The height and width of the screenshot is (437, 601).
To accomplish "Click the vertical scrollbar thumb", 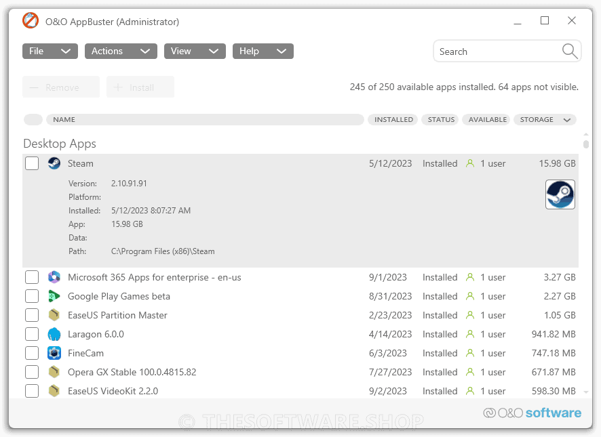I will tap(585, 144).
